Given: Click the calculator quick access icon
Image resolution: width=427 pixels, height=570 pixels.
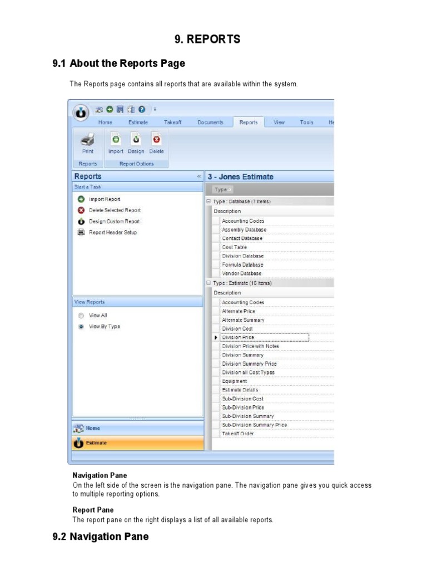Looking at the screenshot, I should 131,109.
